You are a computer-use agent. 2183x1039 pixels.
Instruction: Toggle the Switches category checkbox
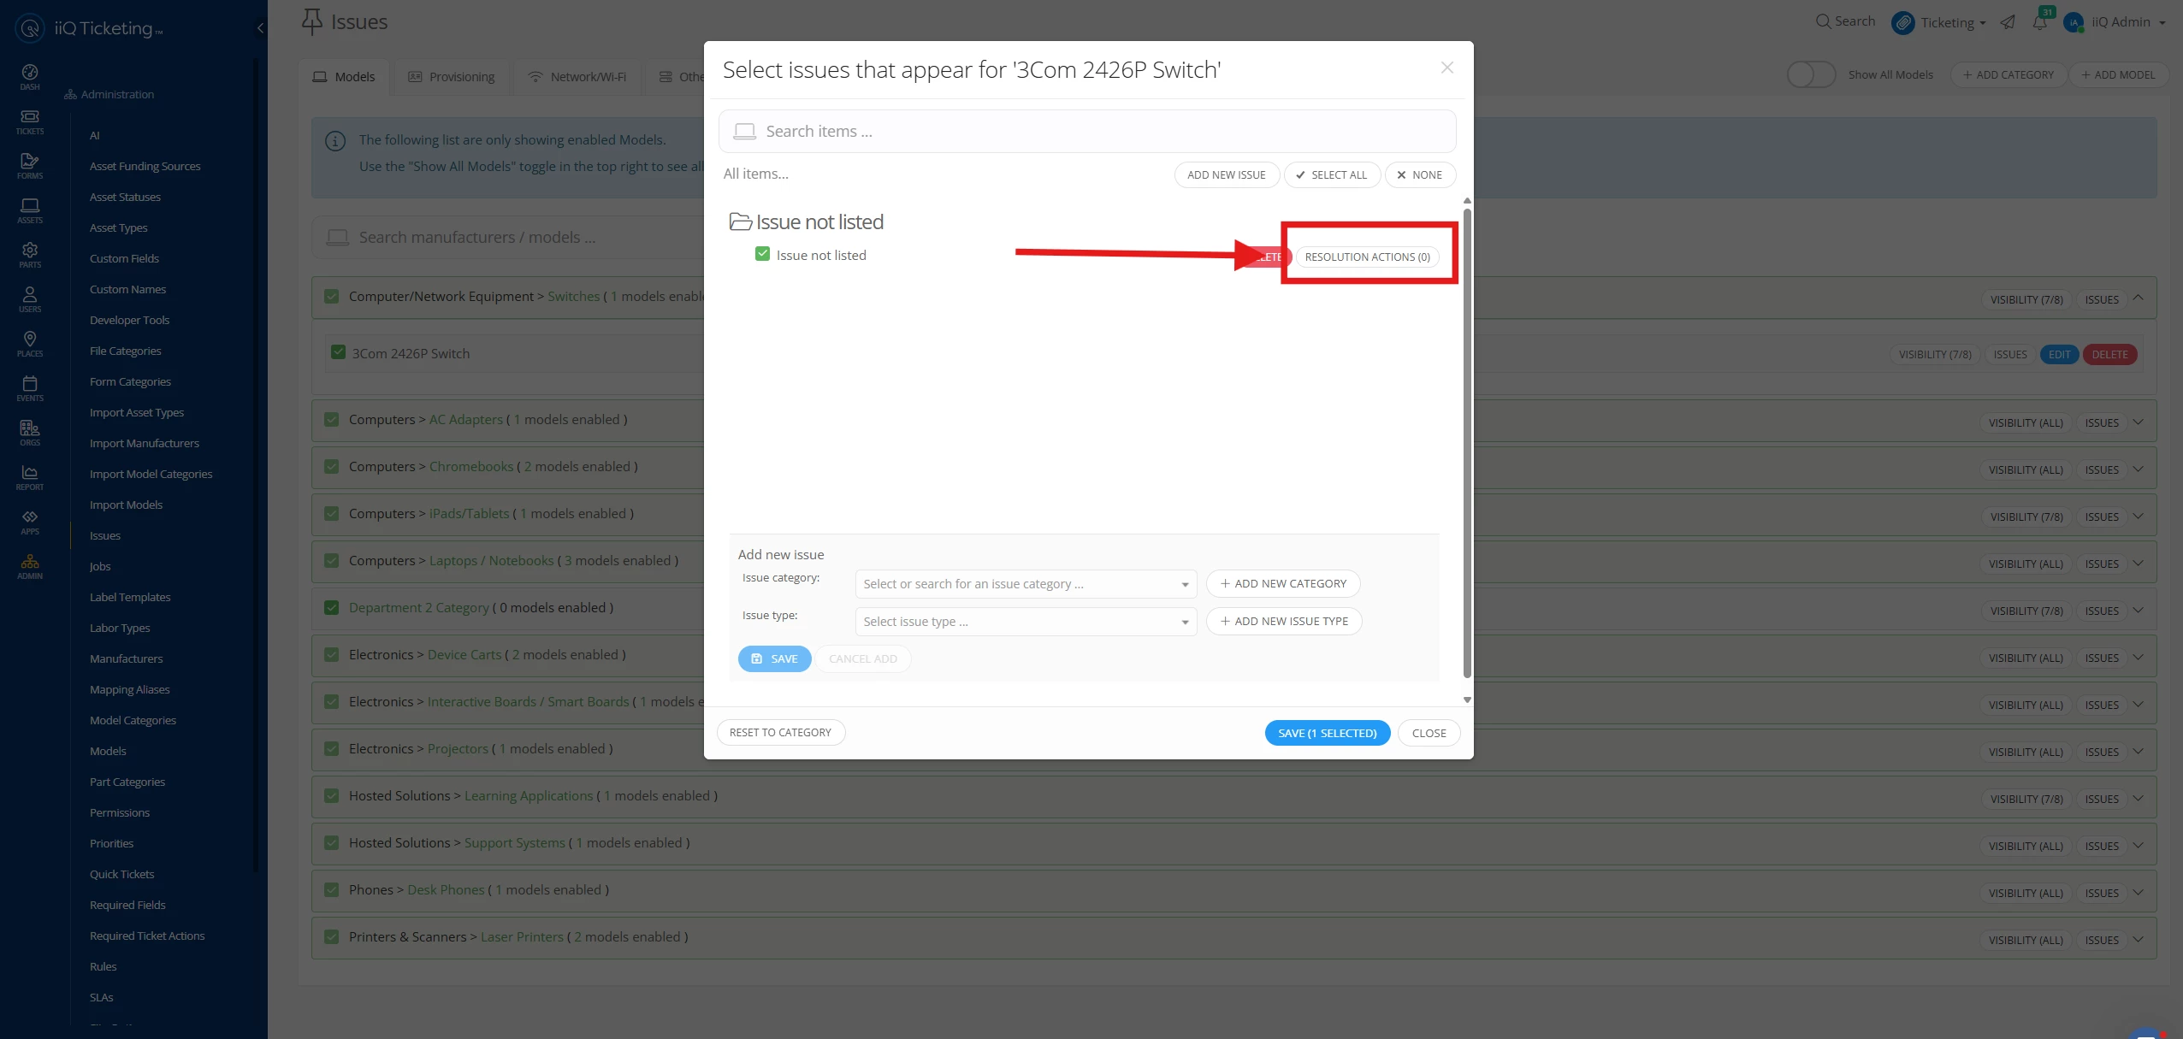click(x=332, y=296)
